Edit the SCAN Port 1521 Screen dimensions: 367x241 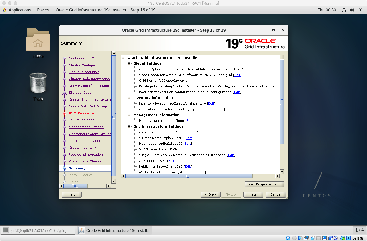(171, 161)
